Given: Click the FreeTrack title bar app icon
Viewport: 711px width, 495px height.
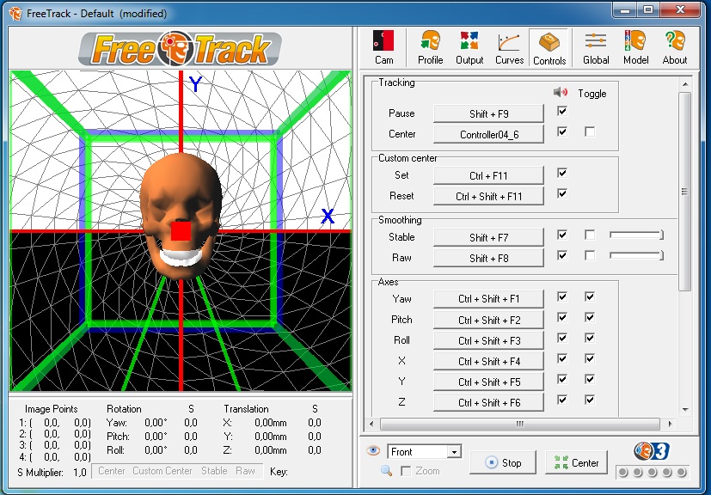Looking at the screenshot, I should (15, 13).
